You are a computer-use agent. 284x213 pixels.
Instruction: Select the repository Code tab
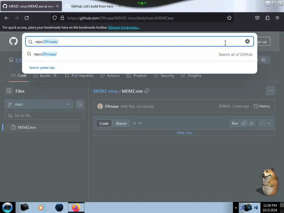tap(19, 75)
